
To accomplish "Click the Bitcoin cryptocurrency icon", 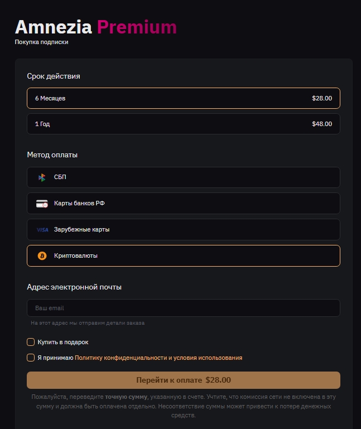I will click(x=42, y=256).
